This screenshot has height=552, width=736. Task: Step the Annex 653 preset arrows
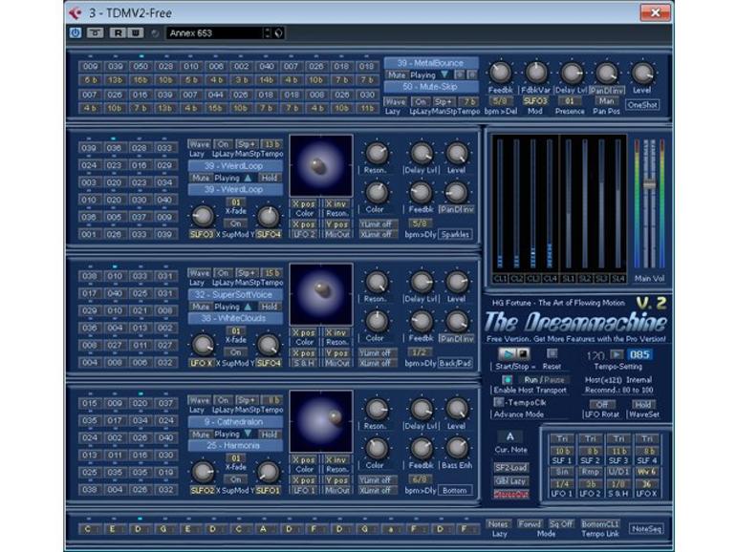(268, 32)
